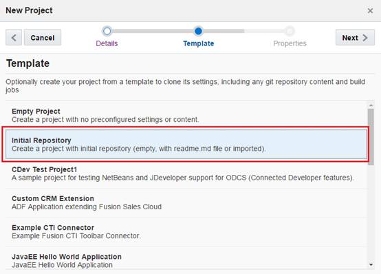Image resolution: width=381 pixels, height=274 pixels.
Task: Select the Initial Repository template
Action: [x=186, y=145]
